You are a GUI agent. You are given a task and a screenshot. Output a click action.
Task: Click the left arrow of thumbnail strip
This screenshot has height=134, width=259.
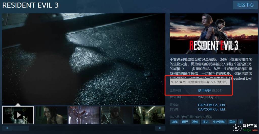pos(7,128)
